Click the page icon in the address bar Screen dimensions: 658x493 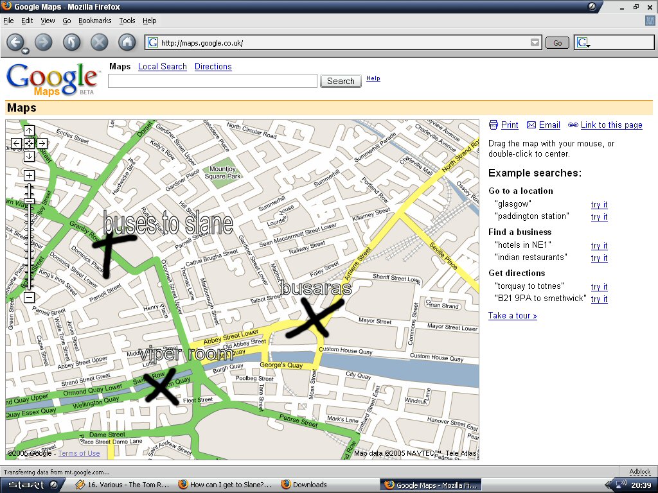coord(153,42)
